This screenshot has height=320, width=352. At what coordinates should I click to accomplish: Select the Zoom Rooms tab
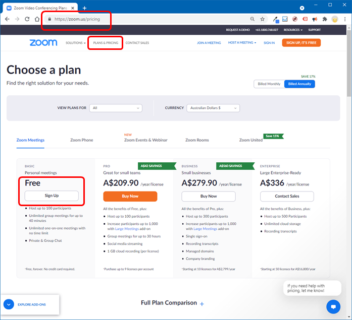197,140
